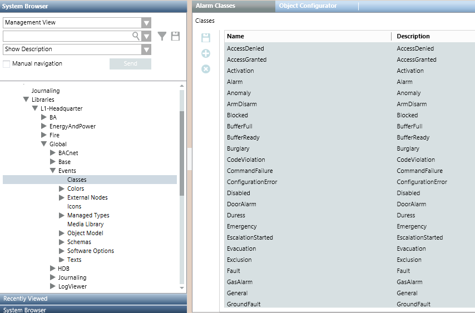Collapse the Events tree node
This screenshot has width=475, height=313.
tap(53, 171)
